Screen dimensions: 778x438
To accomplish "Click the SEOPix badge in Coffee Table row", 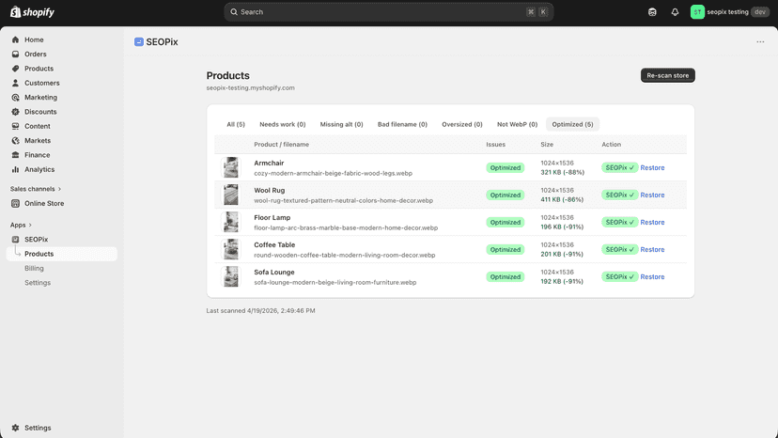I will point(620,250).
